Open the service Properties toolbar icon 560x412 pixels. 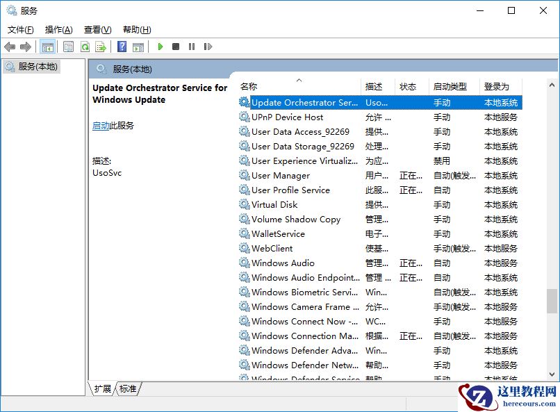[x=69, y=47]
